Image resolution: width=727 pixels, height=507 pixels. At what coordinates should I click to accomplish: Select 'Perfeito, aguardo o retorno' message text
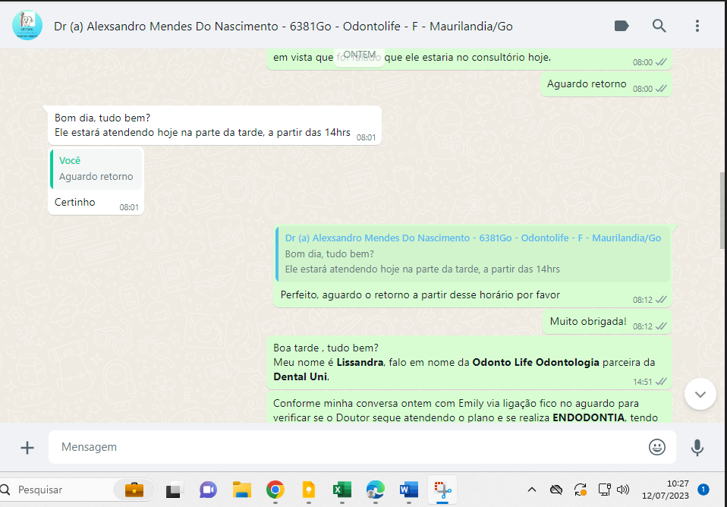click(x=420, y=295)
